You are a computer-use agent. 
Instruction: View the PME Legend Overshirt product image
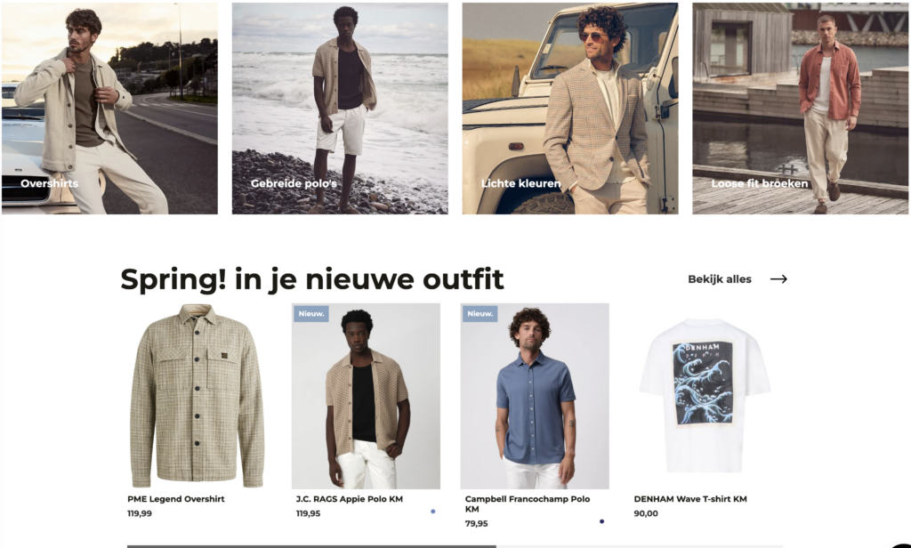coord(197,396)
